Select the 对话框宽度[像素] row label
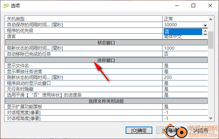Screen dimensions: 219x139 click(x=23, y=113)
